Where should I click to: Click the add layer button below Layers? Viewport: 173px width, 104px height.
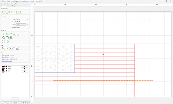click(x=15, y=99)
